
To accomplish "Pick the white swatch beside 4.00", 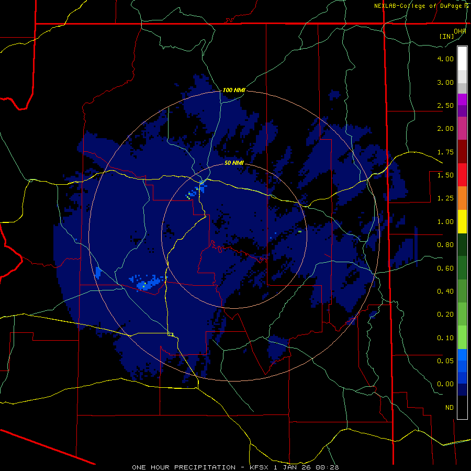I will coord(462,58).
